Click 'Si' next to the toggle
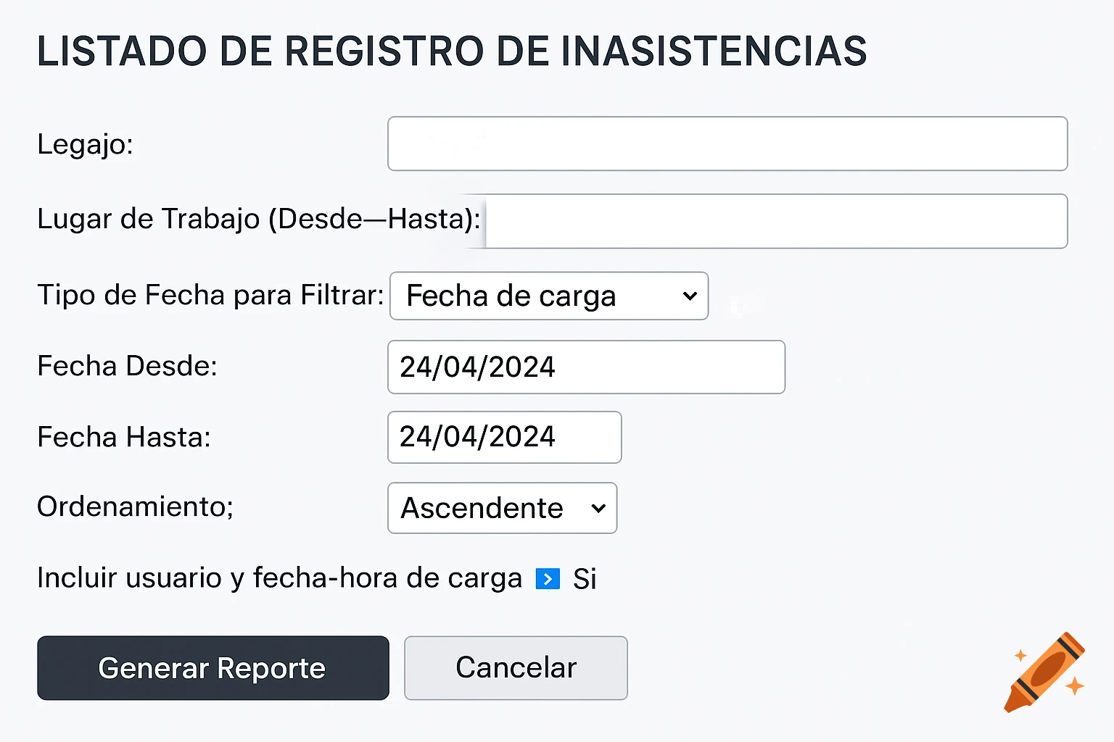Viewport: 1114px width, 742px height. 584,578
